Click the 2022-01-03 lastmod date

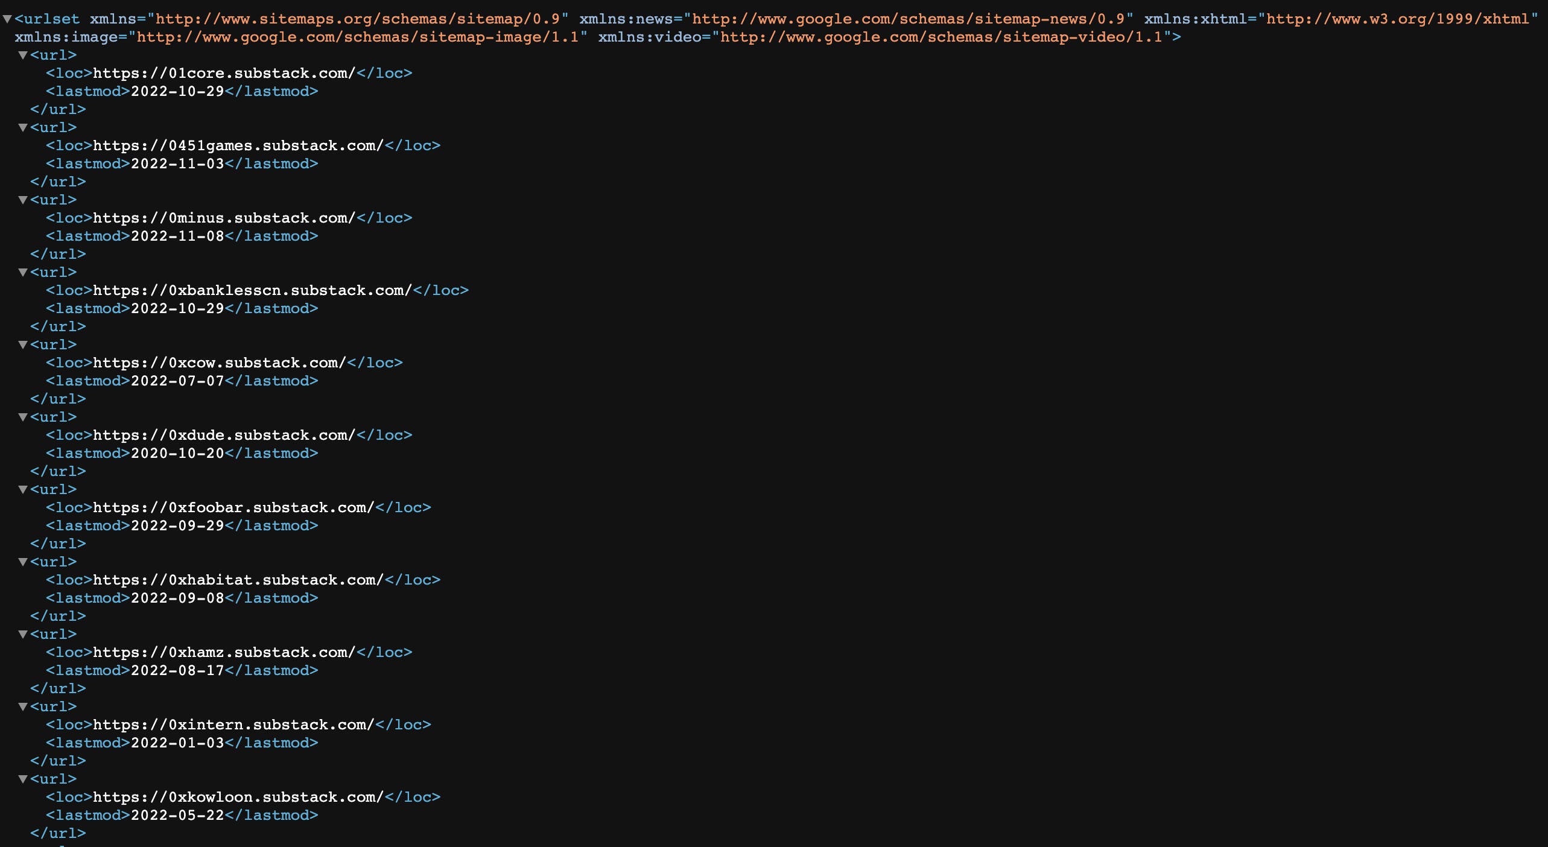click(178, 743)
